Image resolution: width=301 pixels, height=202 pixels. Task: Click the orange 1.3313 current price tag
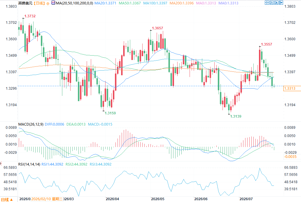(x=292, y=88)
